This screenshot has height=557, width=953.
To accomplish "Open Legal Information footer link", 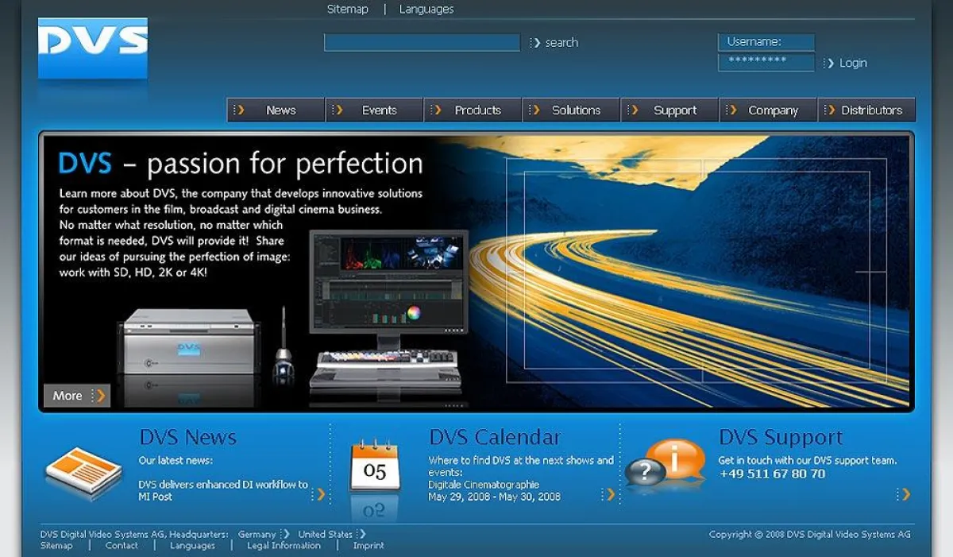I will point(284,545).
